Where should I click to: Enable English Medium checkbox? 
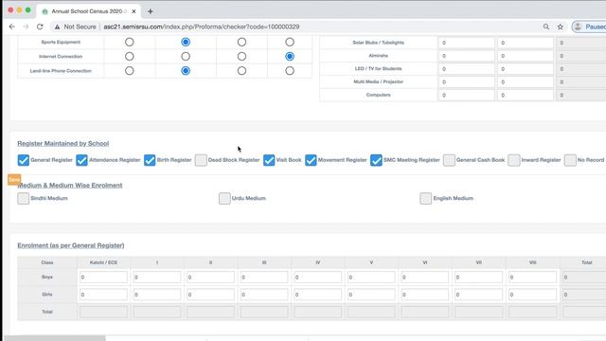[x=425, y=198]
